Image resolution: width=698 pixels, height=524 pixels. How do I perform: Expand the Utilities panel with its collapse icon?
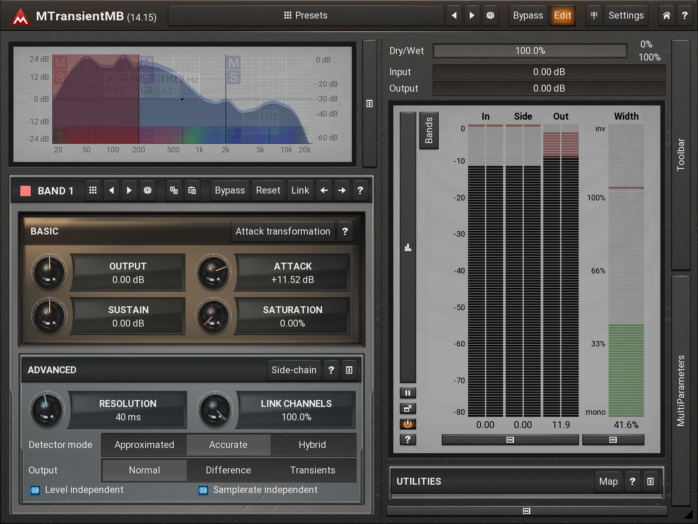650,482
